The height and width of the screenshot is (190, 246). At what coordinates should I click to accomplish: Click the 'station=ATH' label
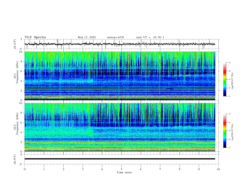pos(115,37)
